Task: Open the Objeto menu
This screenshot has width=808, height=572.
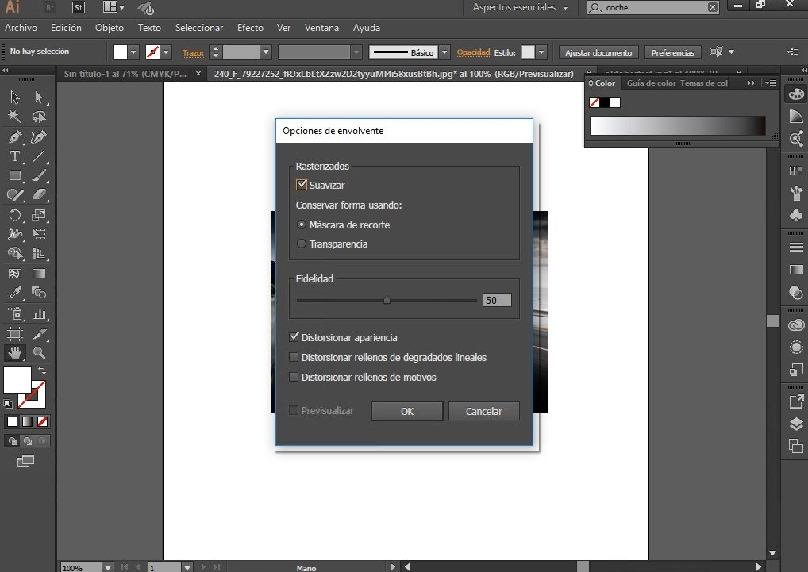Action: [110, 28]
